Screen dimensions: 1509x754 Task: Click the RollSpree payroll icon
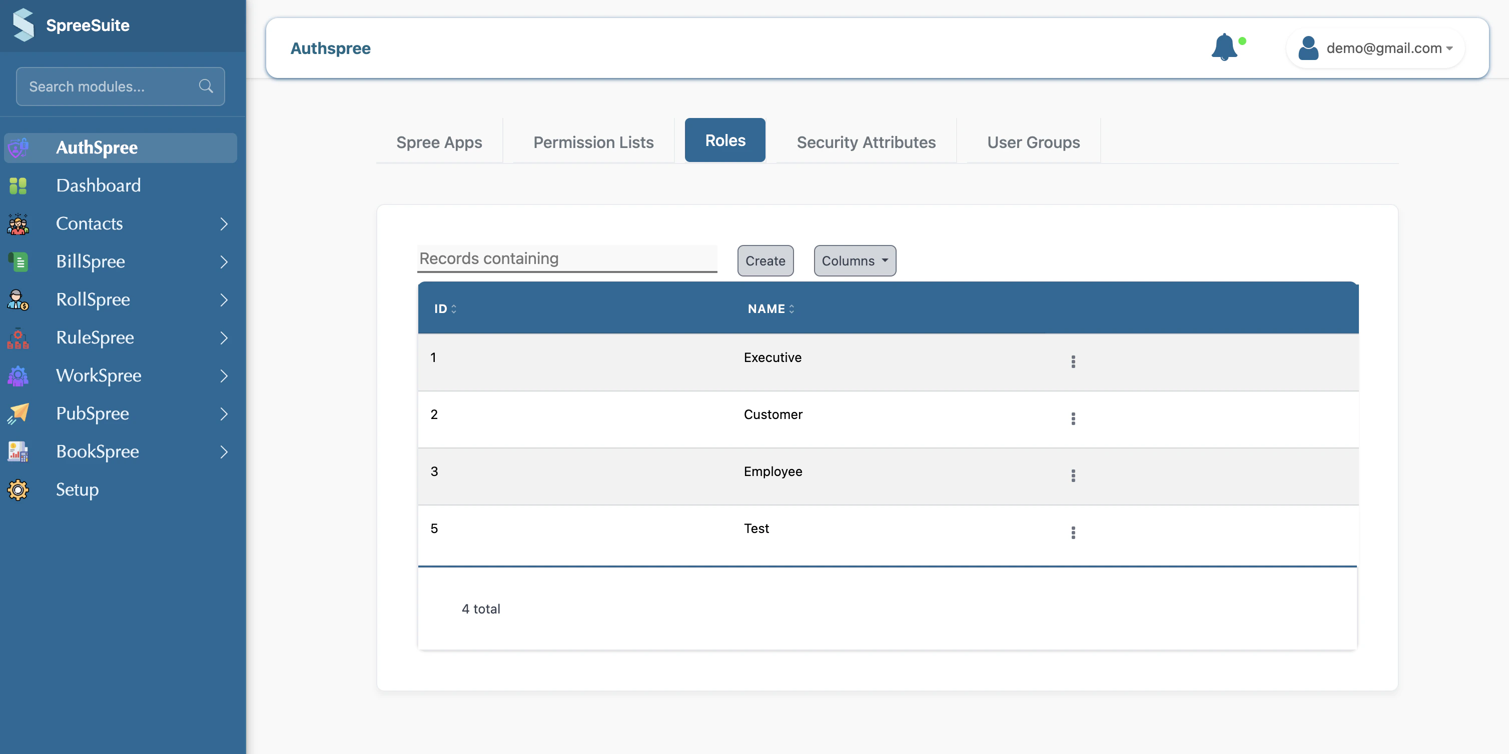pos(18,299)
